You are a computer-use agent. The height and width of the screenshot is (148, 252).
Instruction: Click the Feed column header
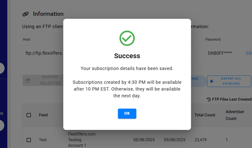(x=43, y=115)
